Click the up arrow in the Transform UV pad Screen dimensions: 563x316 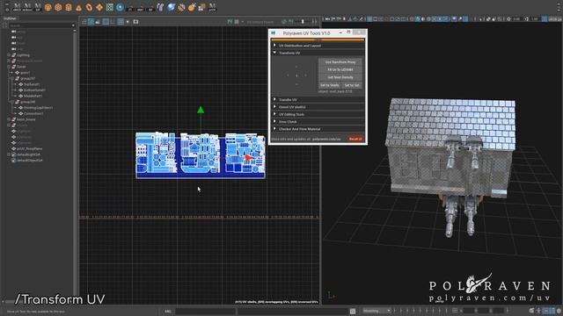coord(296,67)
